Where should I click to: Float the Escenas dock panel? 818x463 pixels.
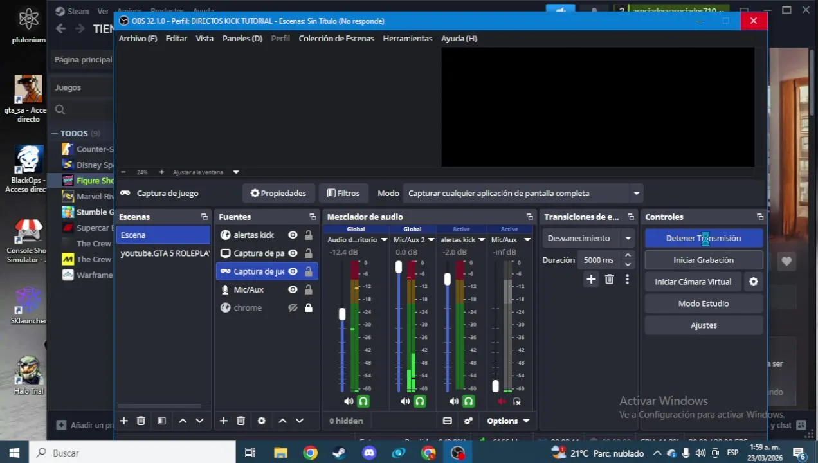click(204, 217)
